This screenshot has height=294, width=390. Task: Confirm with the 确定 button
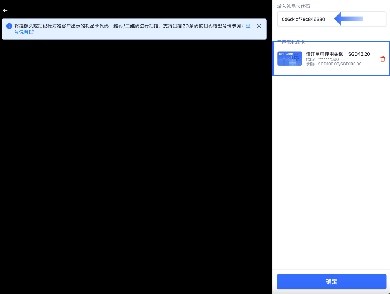(x=331, y=282)
